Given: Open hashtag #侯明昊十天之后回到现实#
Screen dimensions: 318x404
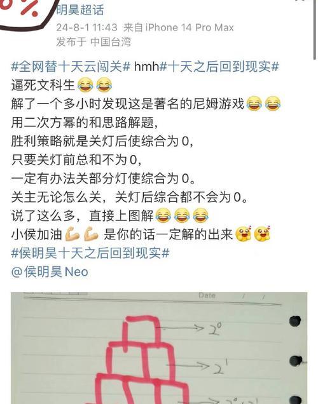Looking at the screenshot, I should click(x=90, y=253).
